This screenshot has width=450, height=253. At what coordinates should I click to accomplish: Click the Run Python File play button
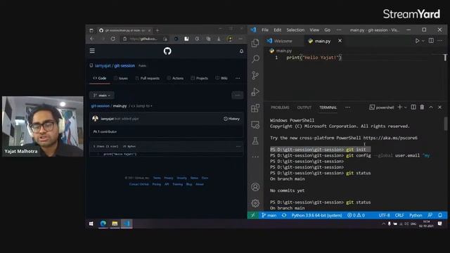point(417,41)
